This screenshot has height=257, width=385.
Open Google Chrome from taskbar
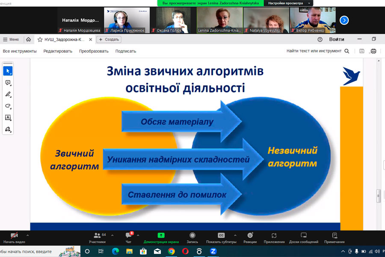point(172,251)
